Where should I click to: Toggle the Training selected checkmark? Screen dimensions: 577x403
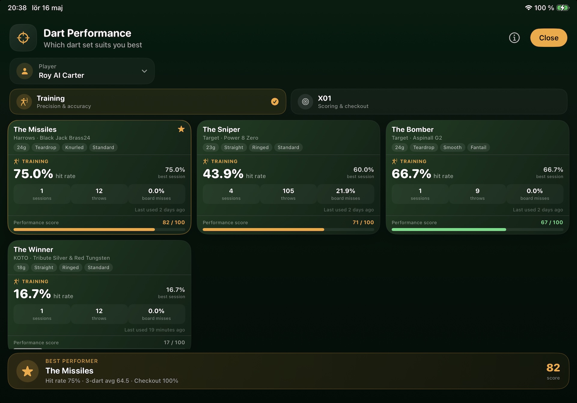[275, 102]
